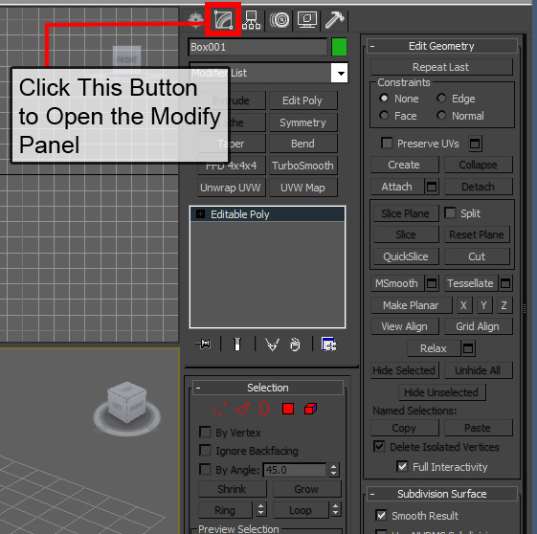Click the Create geometry button
The height and width of the screenshot is (534, 537).
(x=404, y=165)
